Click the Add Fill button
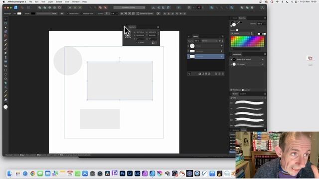Viewport: 319px width, 179px height. click(x=246, y=90)
